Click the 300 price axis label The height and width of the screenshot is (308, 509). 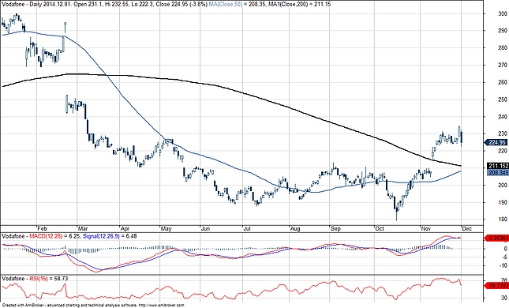pyautogui.click(x=503, y=13)
